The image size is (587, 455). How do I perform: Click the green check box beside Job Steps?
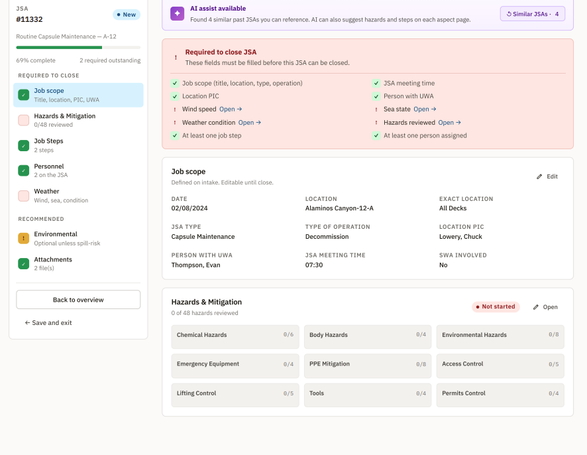24,145
